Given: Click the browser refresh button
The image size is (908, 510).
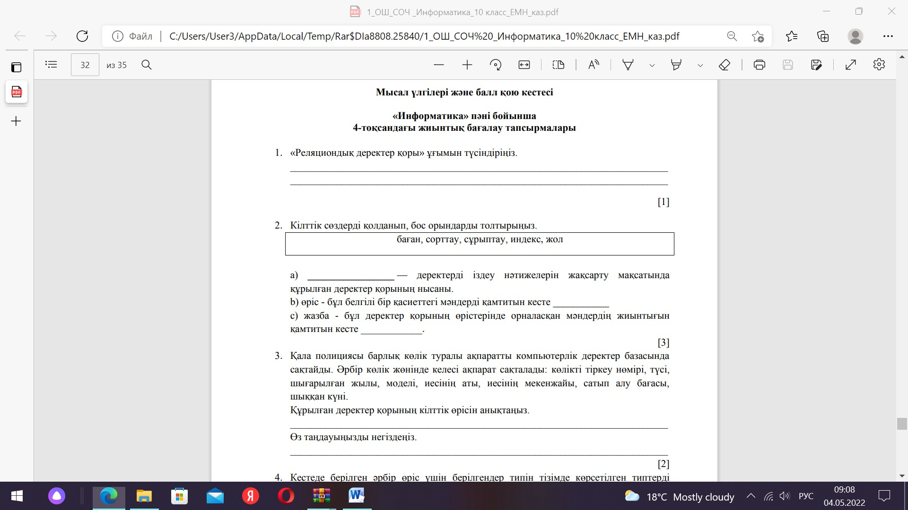Looking at the screenshot, I should (82, 36).
